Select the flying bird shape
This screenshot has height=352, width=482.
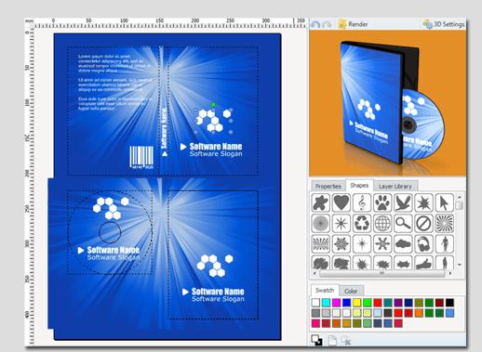pos(403,202)
